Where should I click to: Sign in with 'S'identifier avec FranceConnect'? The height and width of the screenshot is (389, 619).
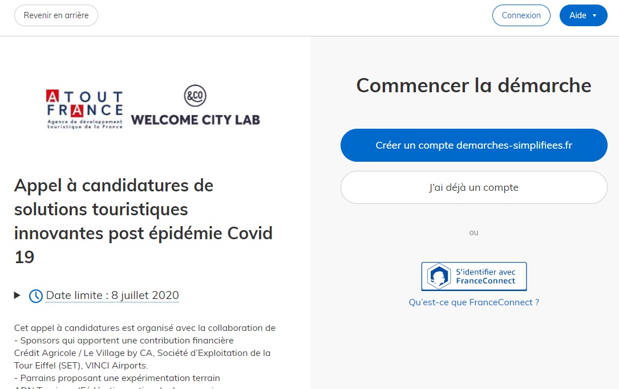pos(474,276)
